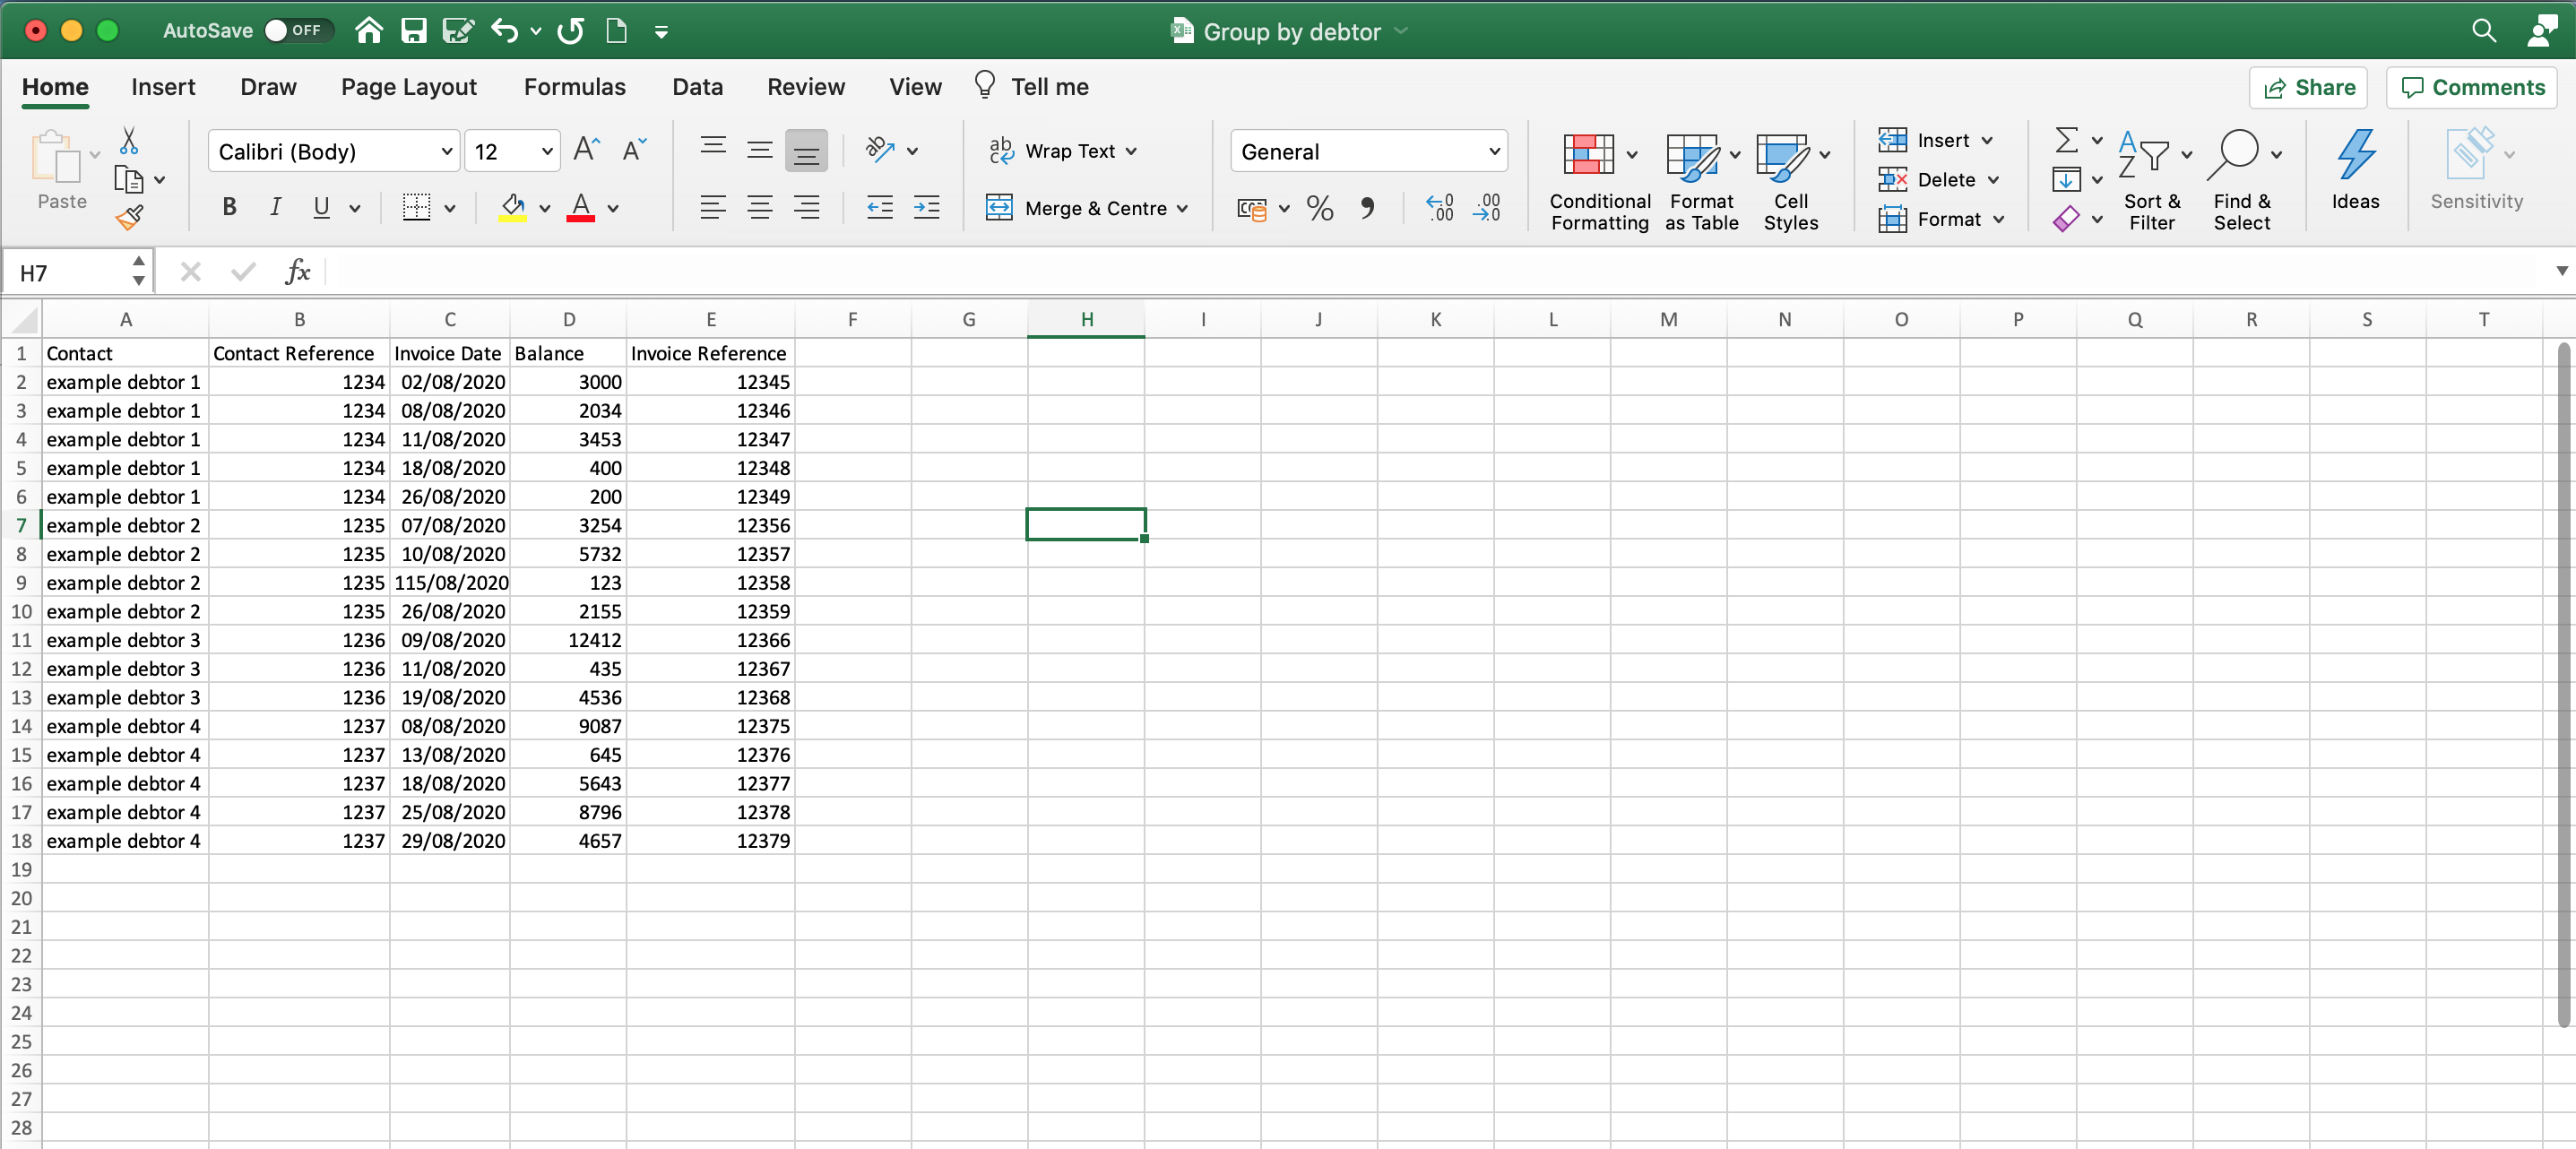
Task: Pick the yellow fill colour swatch dropdown
Action: coord(544,208)
